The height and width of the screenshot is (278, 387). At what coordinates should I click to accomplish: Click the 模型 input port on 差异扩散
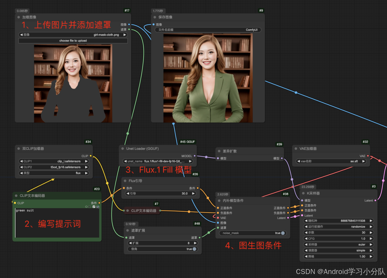click(218, 159)
